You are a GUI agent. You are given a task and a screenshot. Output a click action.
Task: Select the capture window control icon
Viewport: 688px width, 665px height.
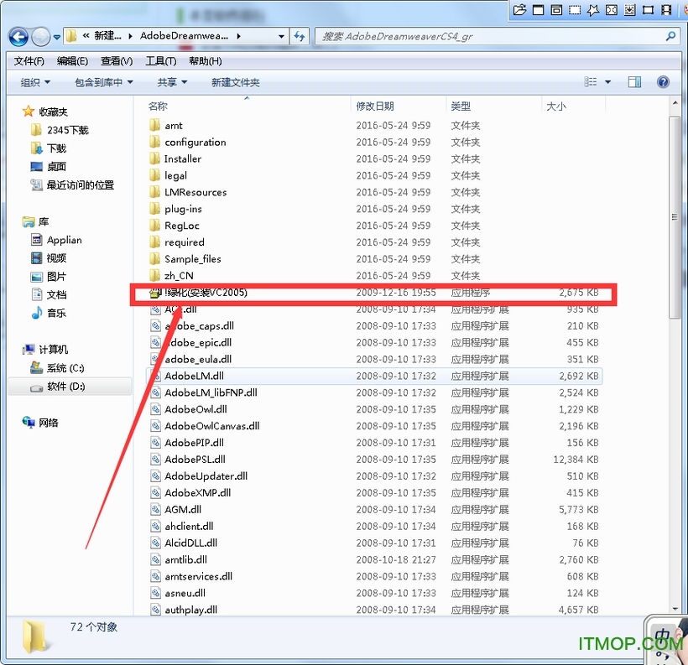pyautogui.click(x=556, y=10)
